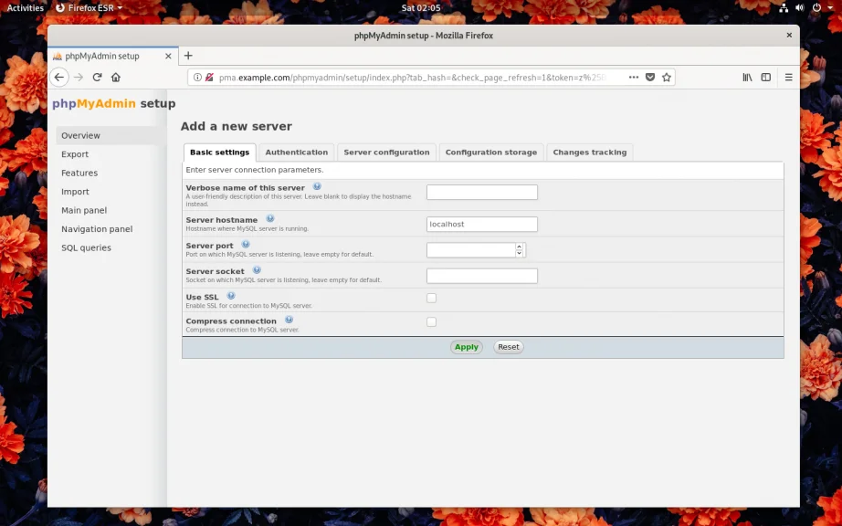Screen dimensions: 842x526
Task: Open page actions three-dot menu
Action: [x=634, y=78]
